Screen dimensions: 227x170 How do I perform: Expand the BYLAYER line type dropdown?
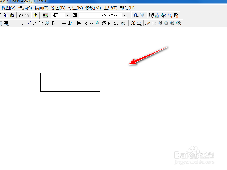click(125, 15)
